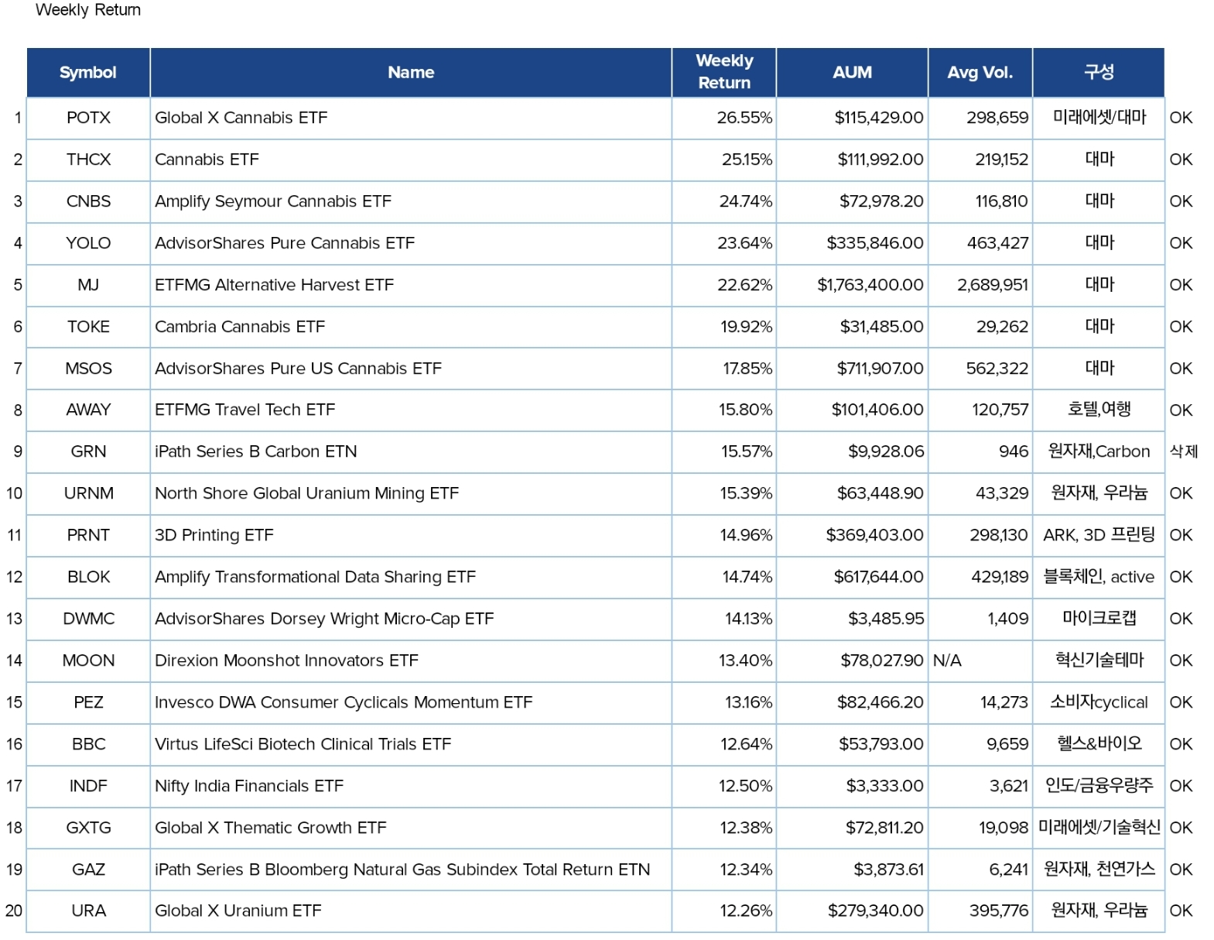Screen dimensions: 1214x940
Task: Click AdvisorShares Pure US Cannabis ETF name
Action: (x=298, y=369)
